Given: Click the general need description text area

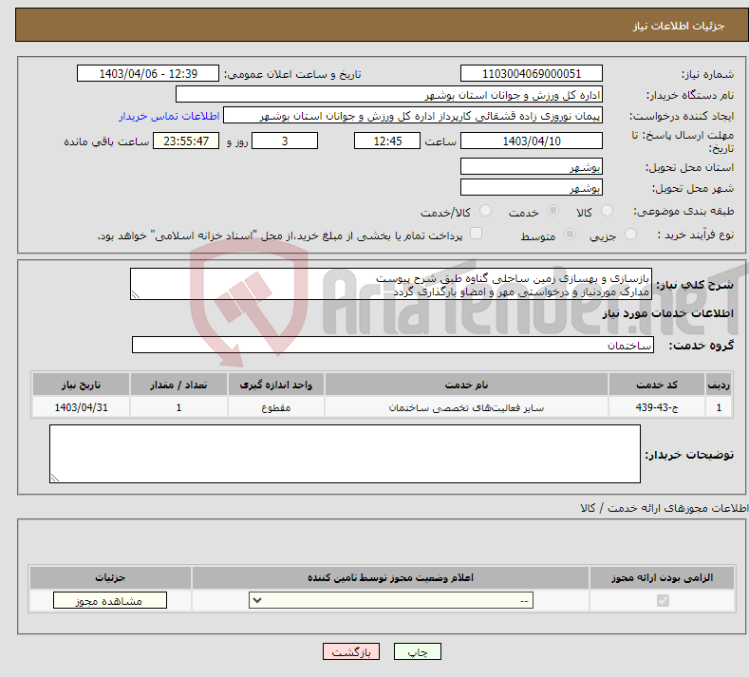Looking at the screenshot, I should click(x=391, y=284).
